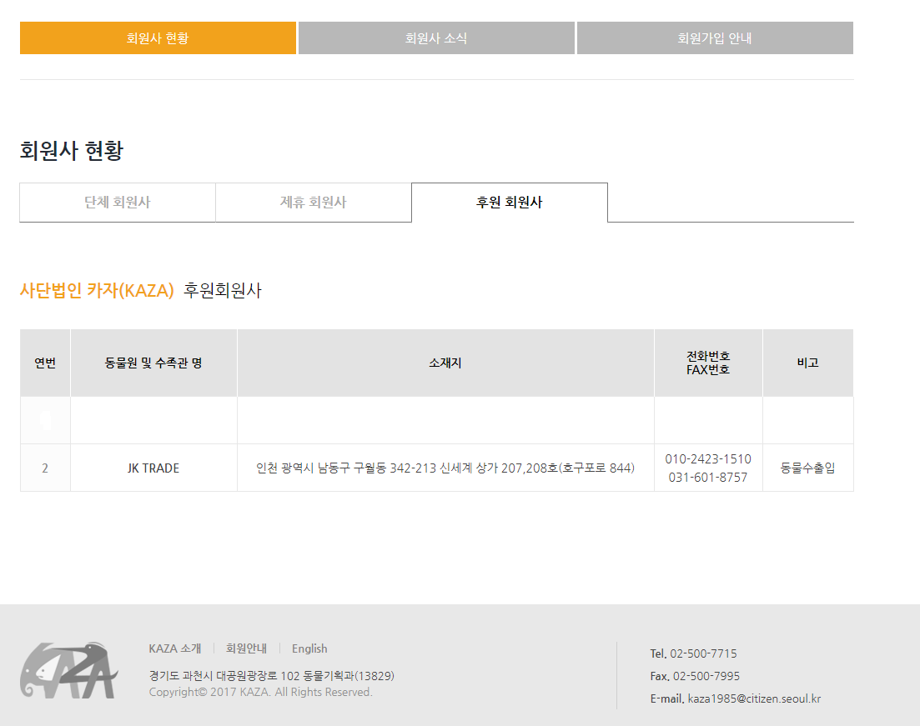Click the 동물원 및 수족관 명 column header

(153, 363)
